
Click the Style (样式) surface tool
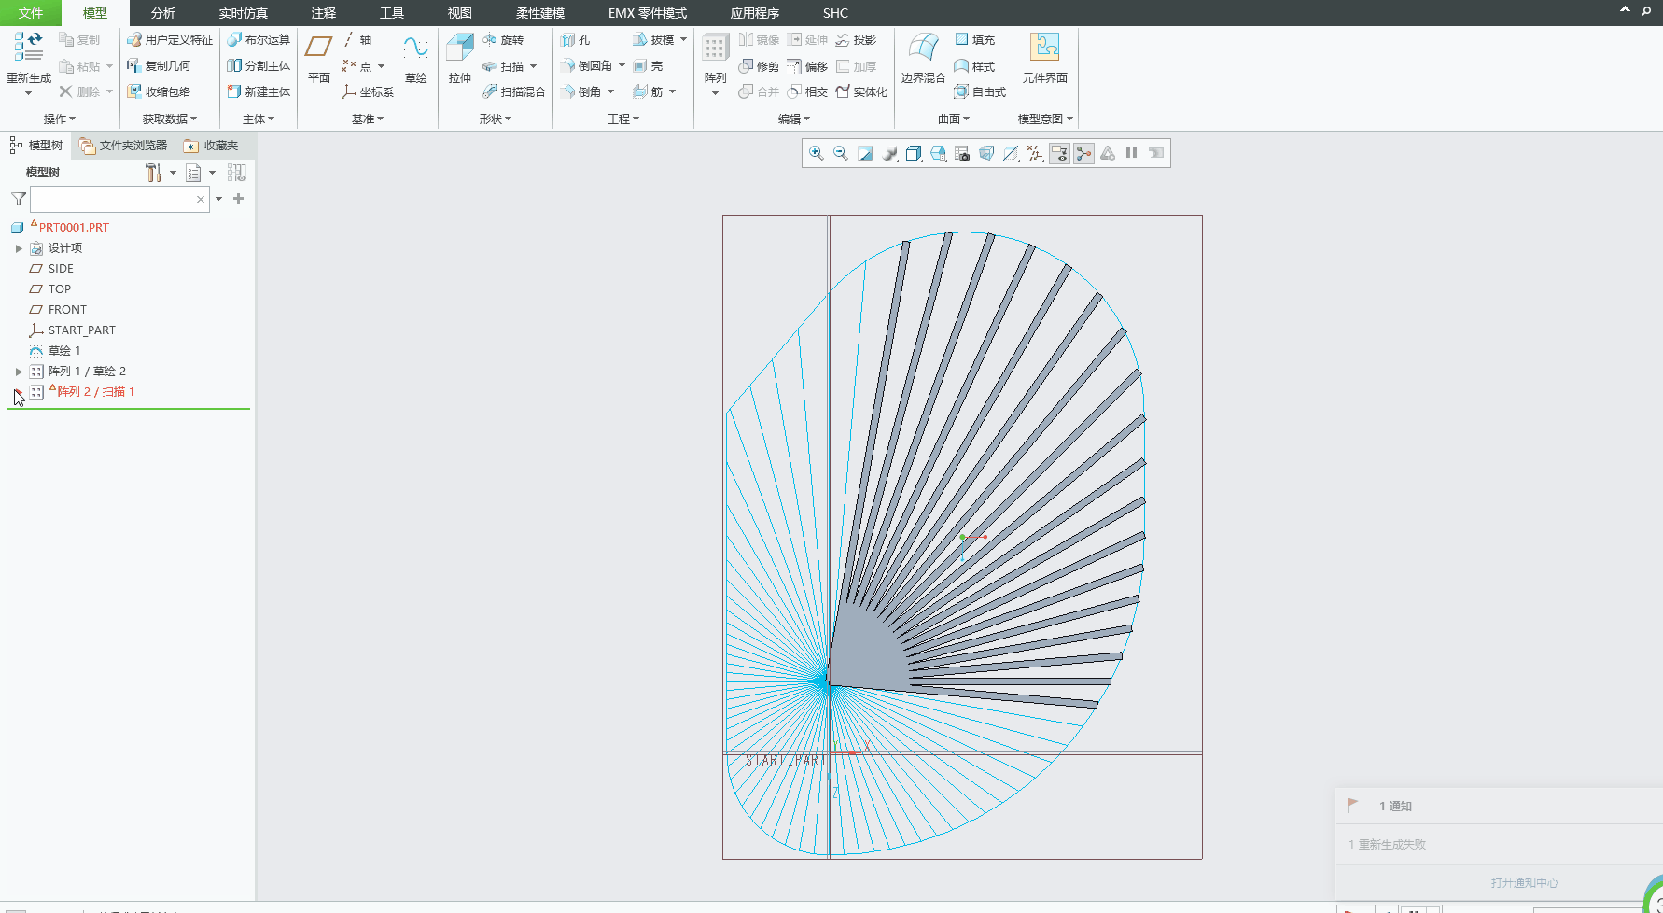click(x=974, y=66)
